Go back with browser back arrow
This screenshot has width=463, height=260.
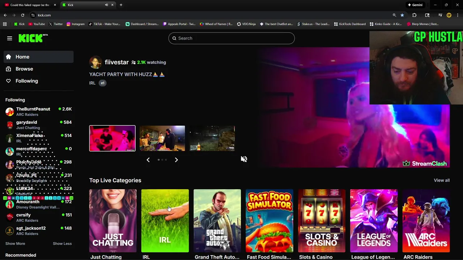click(x=5, y=15)
